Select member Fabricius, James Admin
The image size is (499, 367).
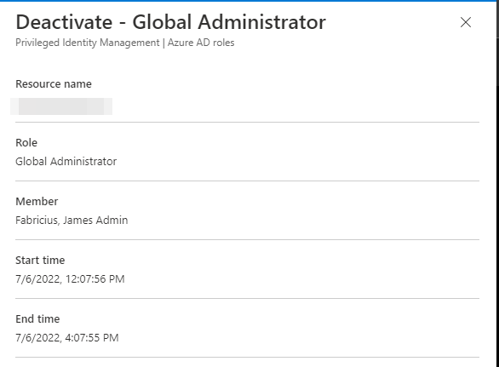click(72, 221)
